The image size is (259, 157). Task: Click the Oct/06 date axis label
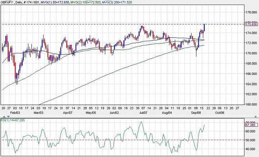(219, 113)
